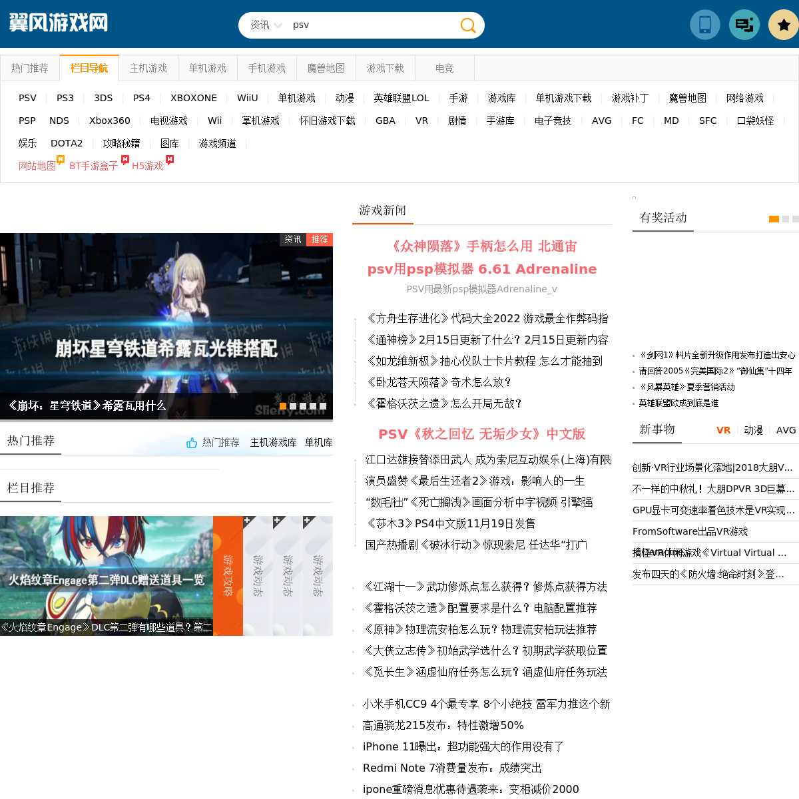Click the thumbs-up icon beside 热门推荐
The height and width of the screenshot is (799, 799).
(x=192, y=443)
